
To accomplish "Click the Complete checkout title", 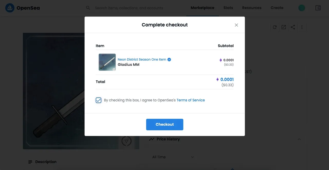I will 165,25.
